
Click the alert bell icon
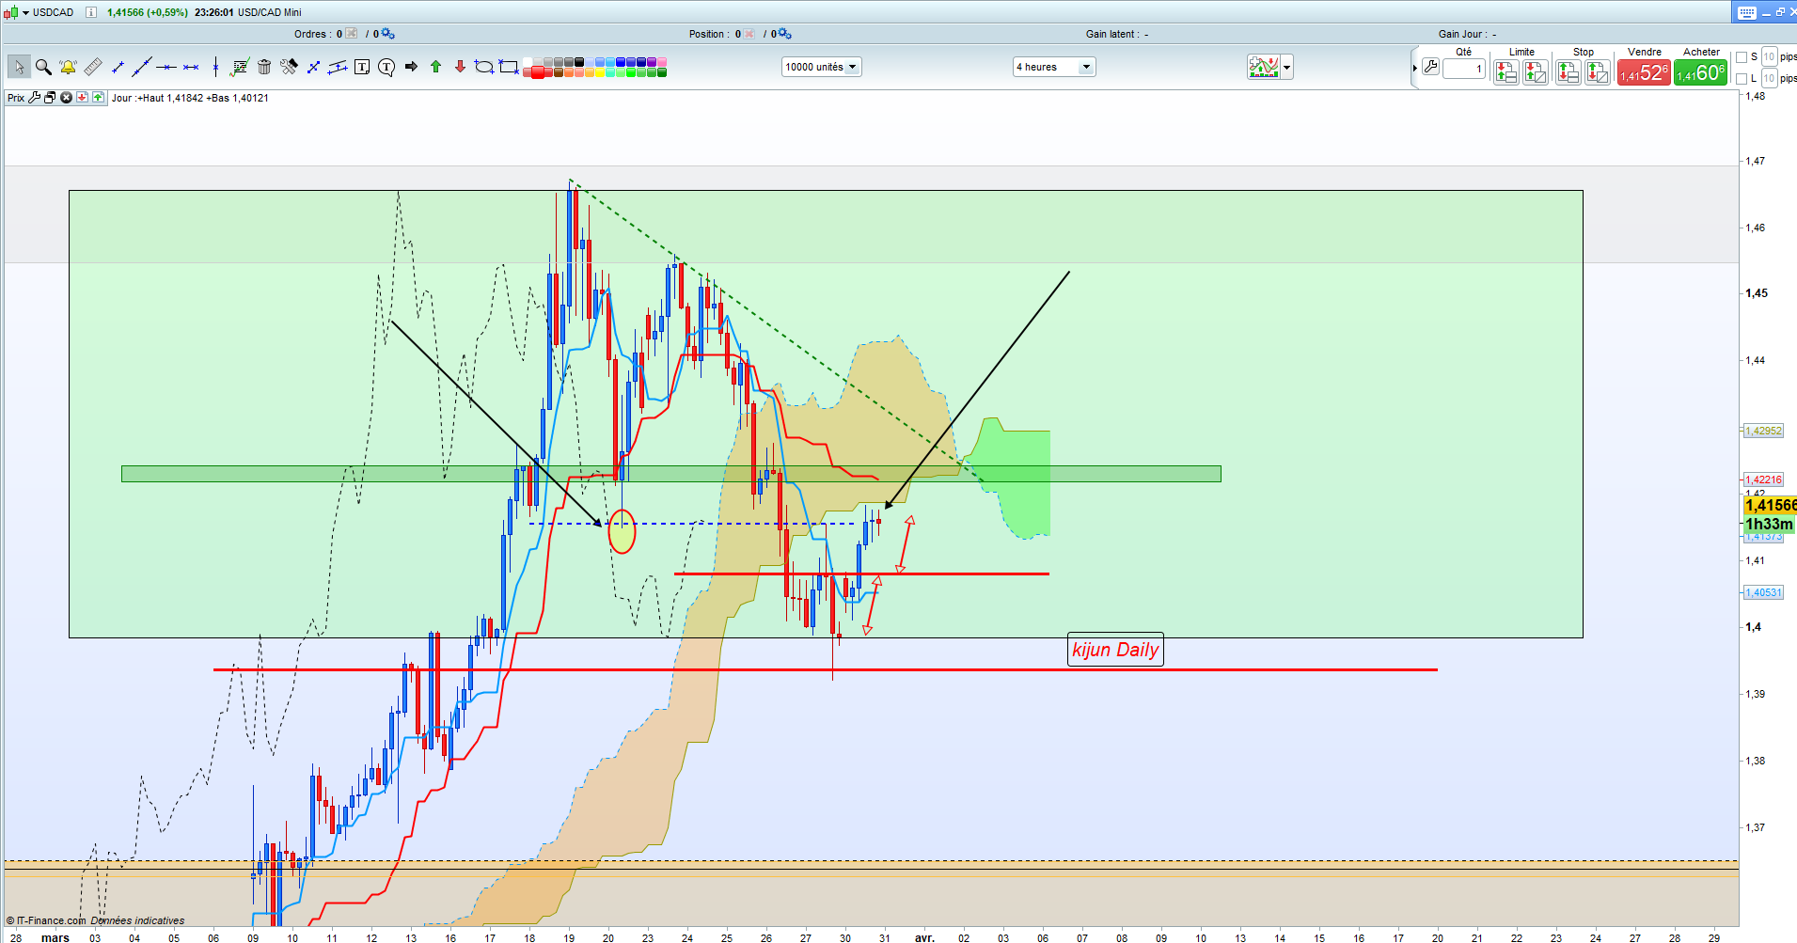point(68,67)
